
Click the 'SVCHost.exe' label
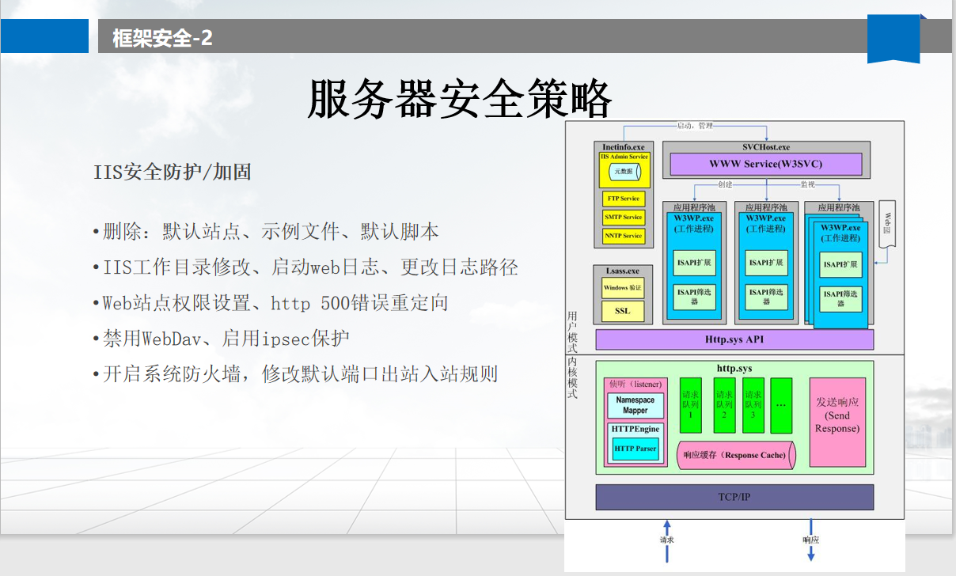(x=765, y=147)
